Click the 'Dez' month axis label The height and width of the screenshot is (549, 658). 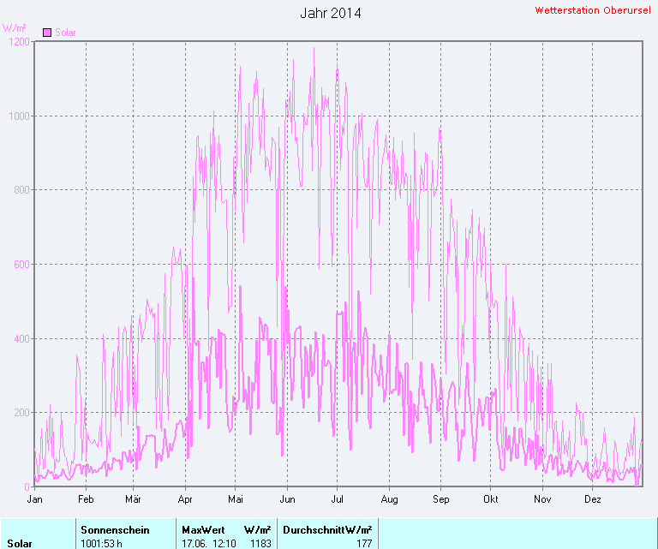click(593, 499)
